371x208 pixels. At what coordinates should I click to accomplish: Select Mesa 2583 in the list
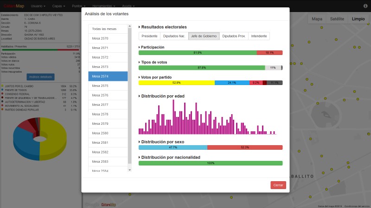pyautogui.click(x=108, y=161)
